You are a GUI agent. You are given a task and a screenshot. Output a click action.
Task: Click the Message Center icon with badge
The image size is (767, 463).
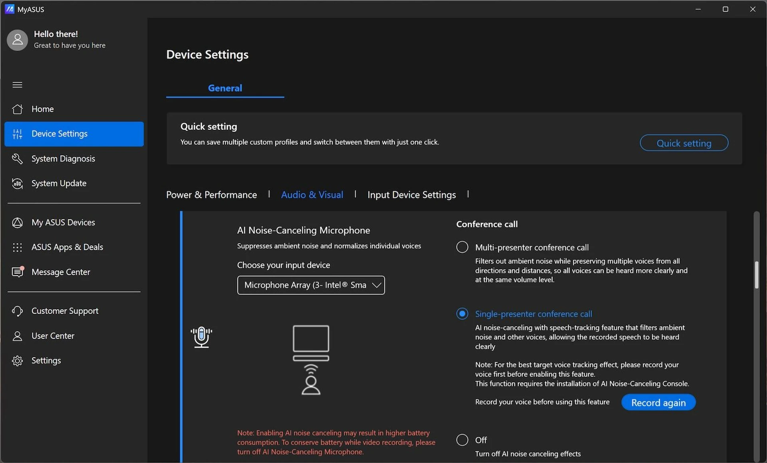coord(18,272)
